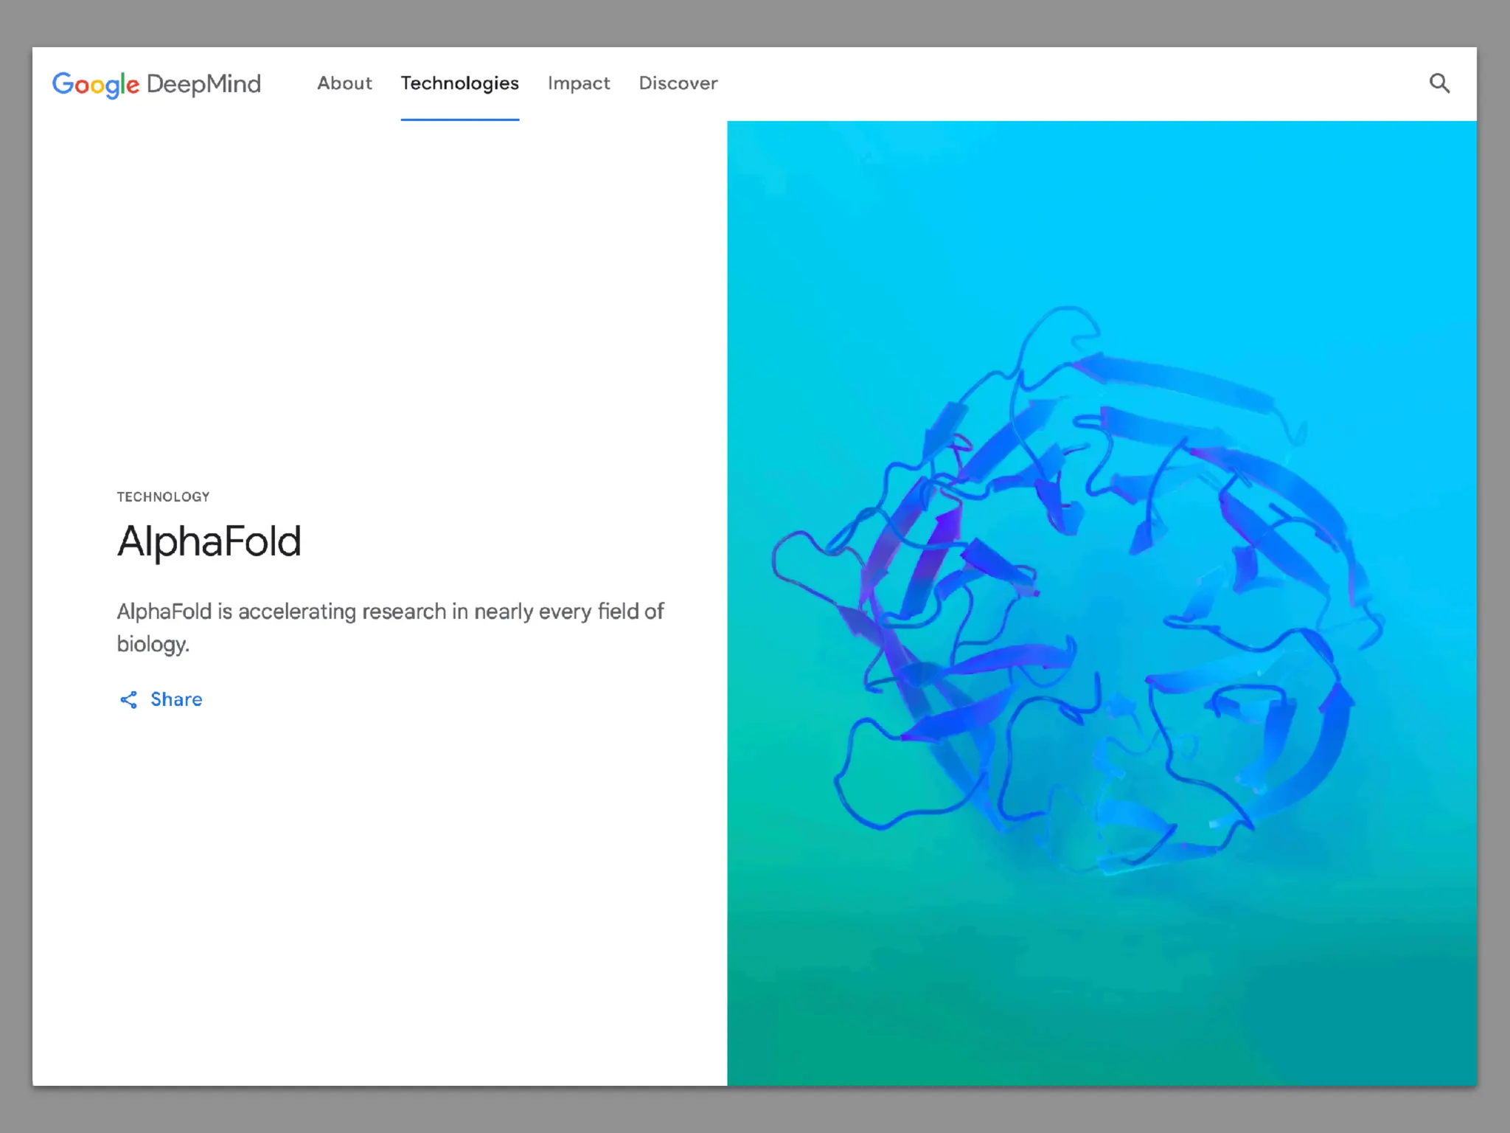Click the share icon beside Share
The image size is (1510, 1133).
[128, 699]
